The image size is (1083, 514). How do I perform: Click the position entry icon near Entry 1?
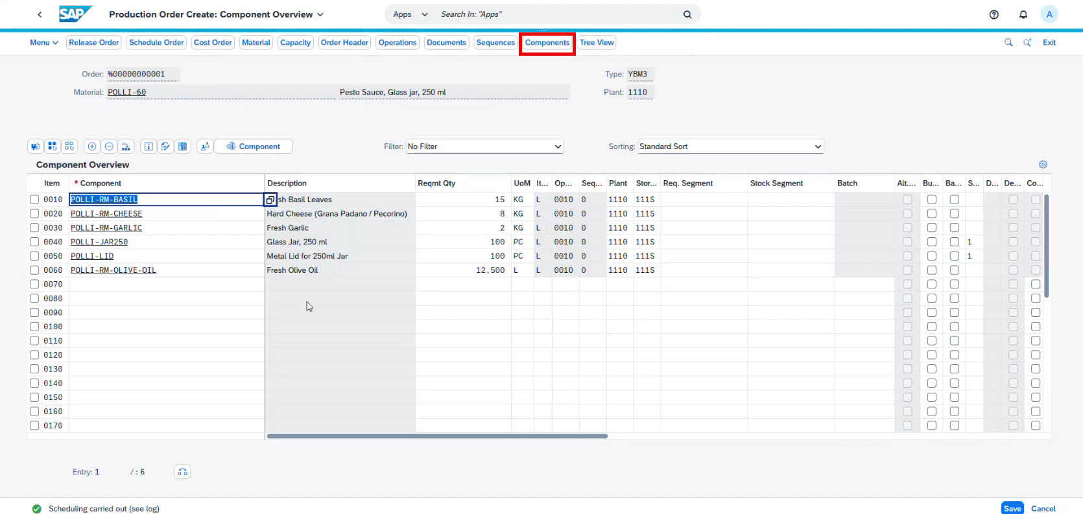pyautogui.click(x=183, y=472)
